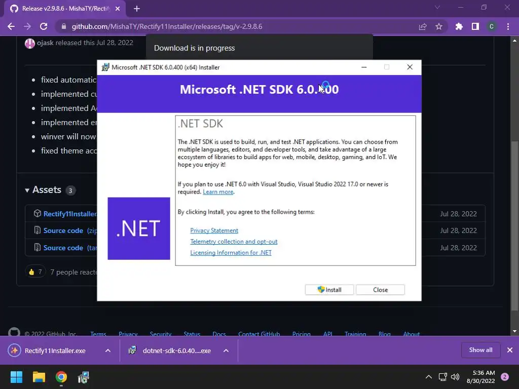Image resolution: width=519 pixels, height=389 pixels.
Task: Expand dotnet-sdk download options chevron
Action: click(x=226, y=351)
